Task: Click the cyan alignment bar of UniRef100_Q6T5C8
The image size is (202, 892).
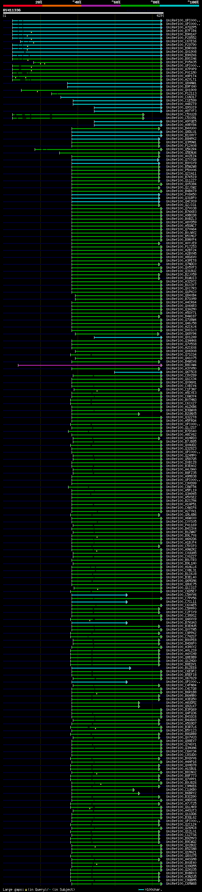Action: tap(139, 372)
